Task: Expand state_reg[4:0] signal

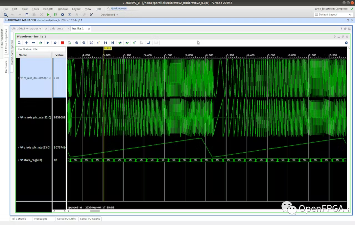Action: coord(18,160)
